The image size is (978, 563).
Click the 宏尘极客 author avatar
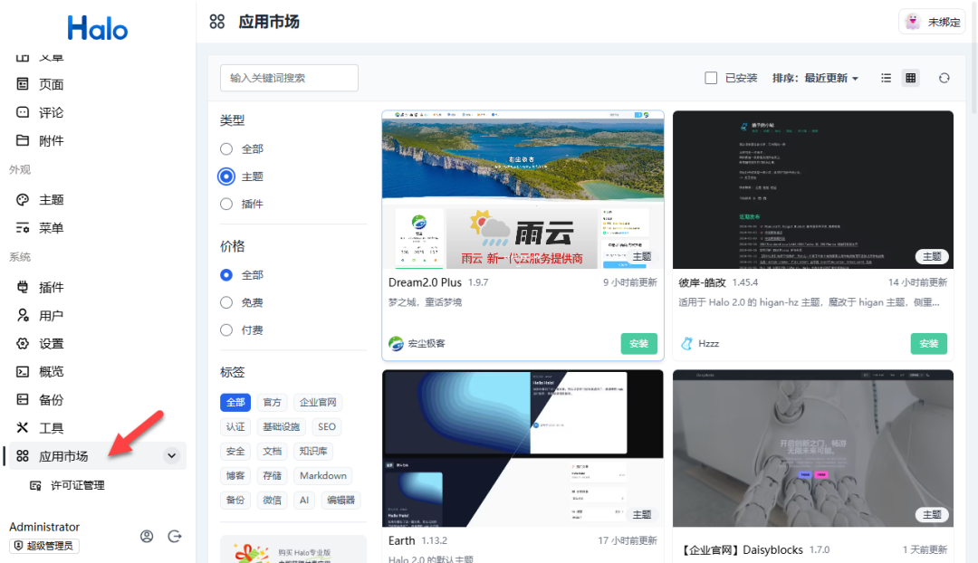[x=396, y=344]
